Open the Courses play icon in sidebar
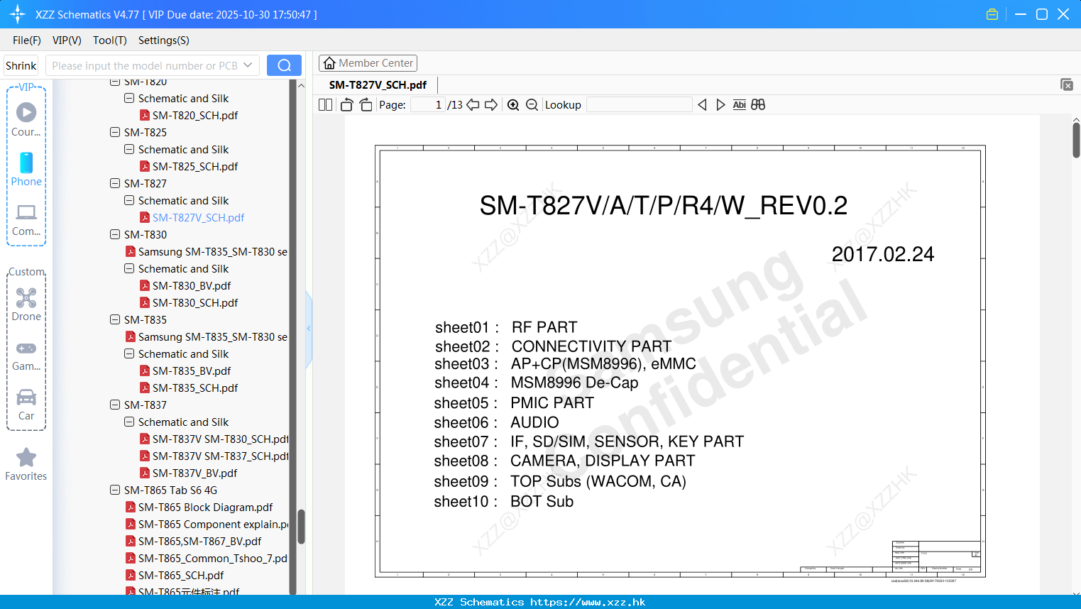 [x=26, y=112]
